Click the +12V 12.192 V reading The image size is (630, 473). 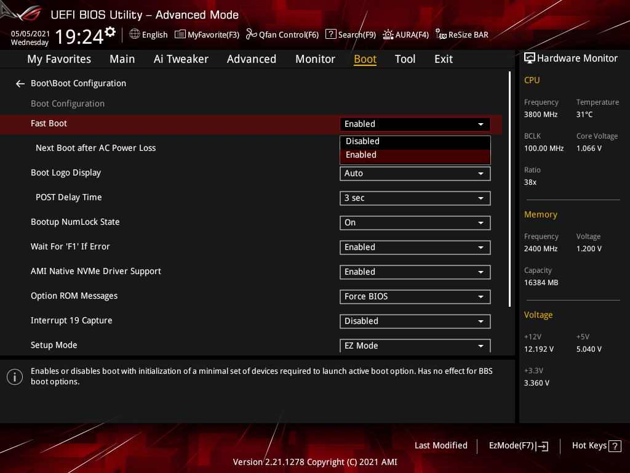tap(539, 349)
